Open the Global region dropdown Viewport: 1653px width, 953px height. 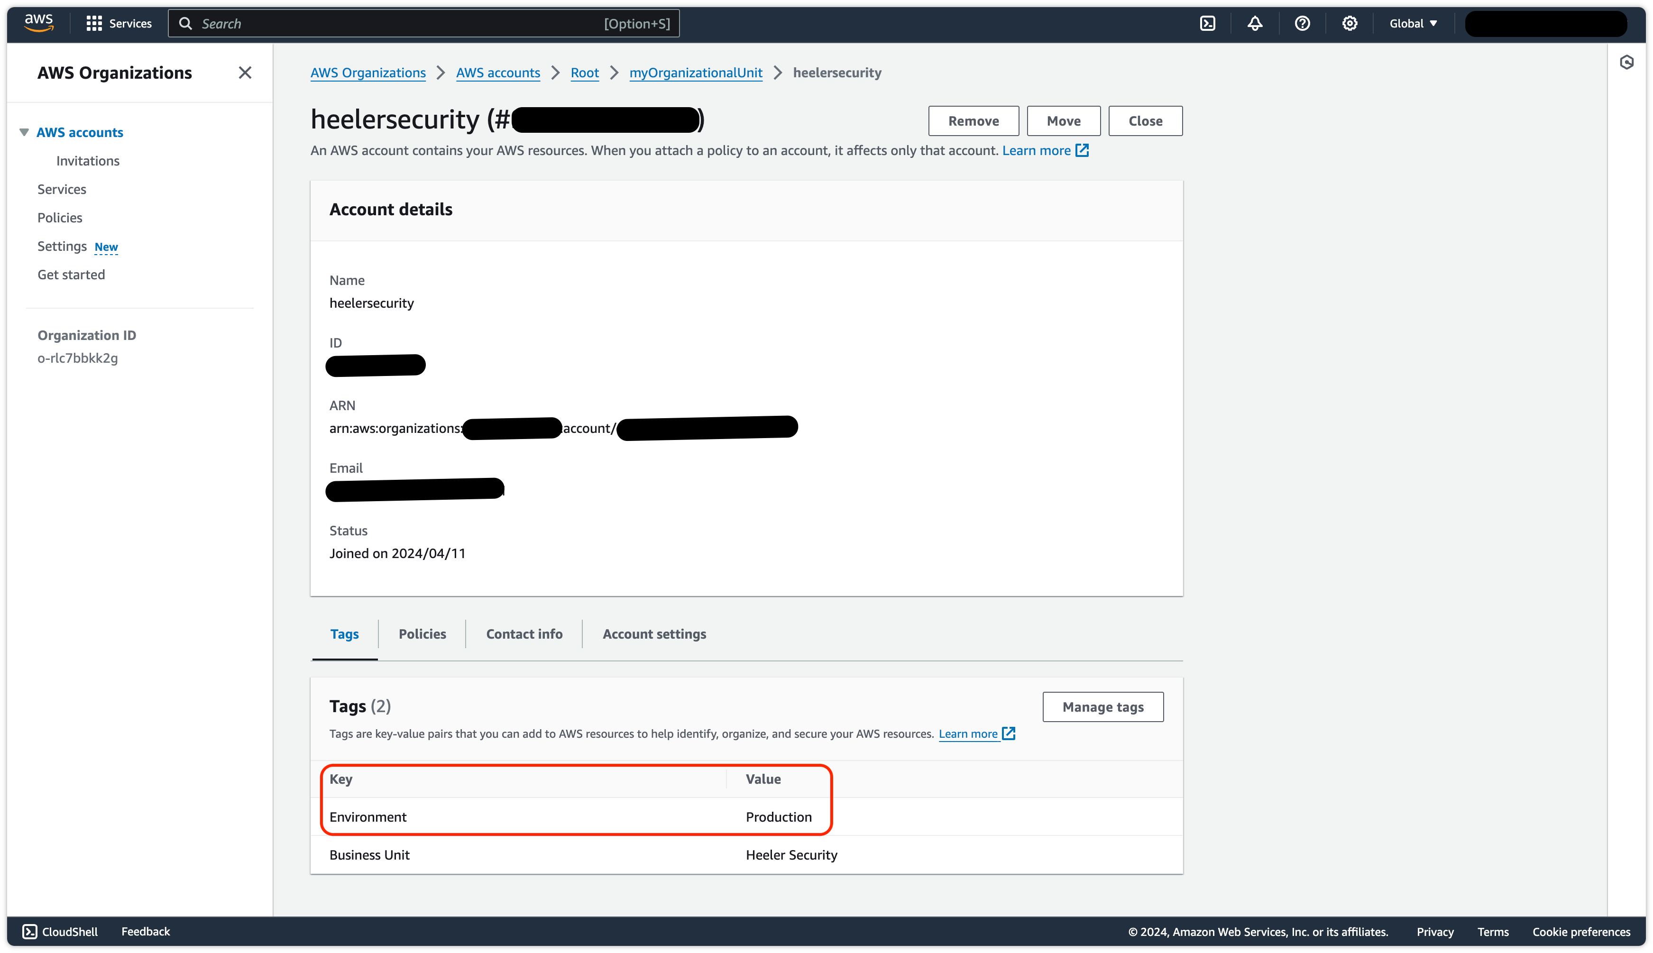pyautogui.click(x=1414, y=24)
